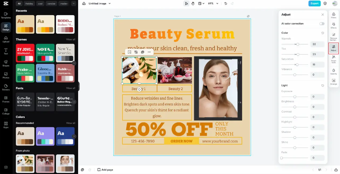Select the cool filter tab
Screen dimensions: 340x174
pos(40,4)
